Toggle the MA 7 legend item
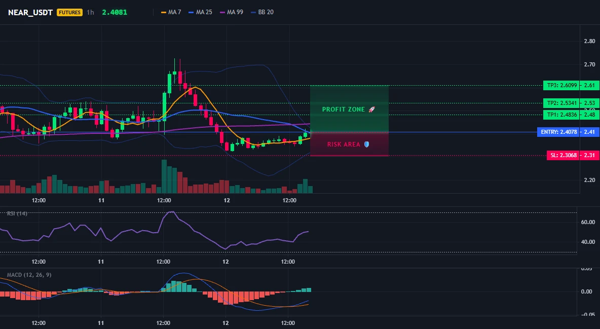This screenshot has width=600, height=329. pos(171,12)
